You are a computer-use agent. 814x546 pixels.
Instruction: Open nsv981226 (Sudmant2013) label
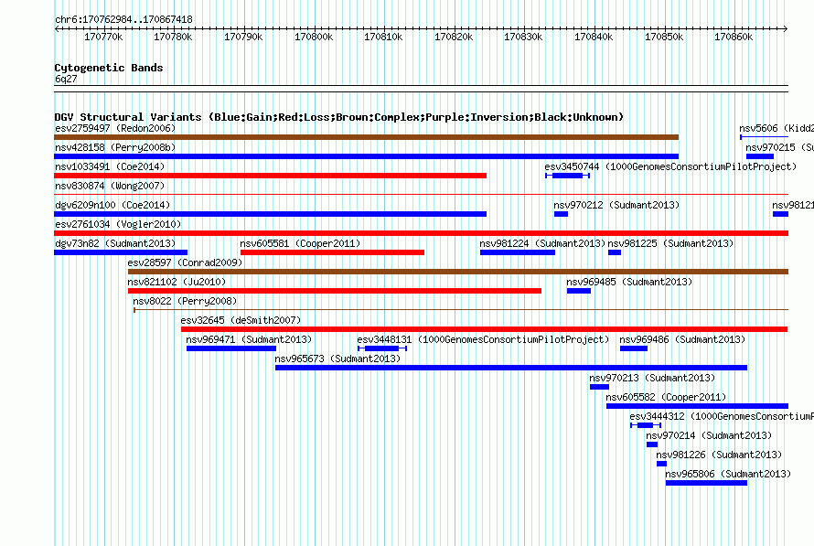tap(719, 455)
